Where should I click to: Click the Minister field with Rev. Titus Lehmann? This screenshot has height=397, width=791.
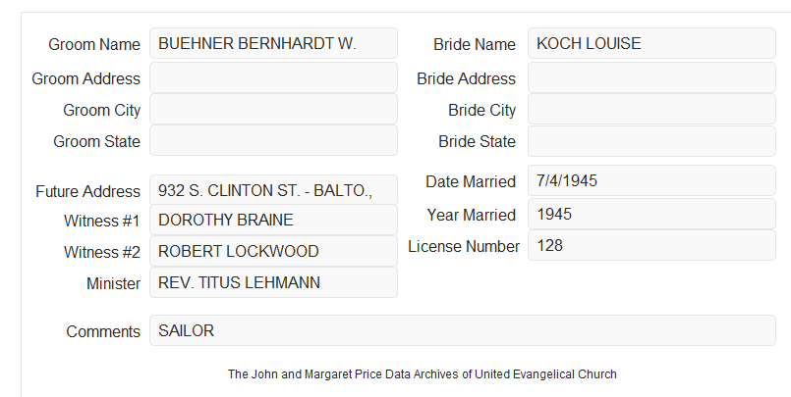point(273,282)
